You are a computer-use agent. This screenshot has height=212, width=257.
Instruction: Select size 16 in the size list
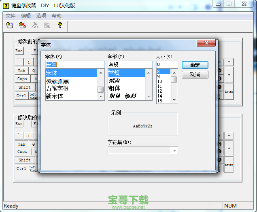(164, 101)
